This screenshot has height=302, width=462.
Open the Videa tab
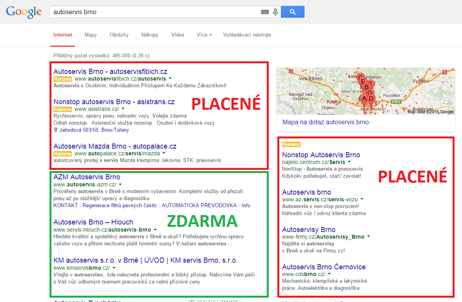pyautogui.click(x=178, y=35)
